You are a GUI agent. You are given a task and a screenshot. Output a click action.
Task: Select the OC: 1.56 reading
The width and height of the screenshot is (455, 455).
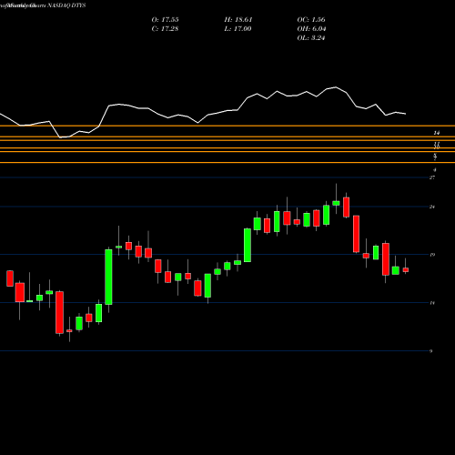click(311, 20)
